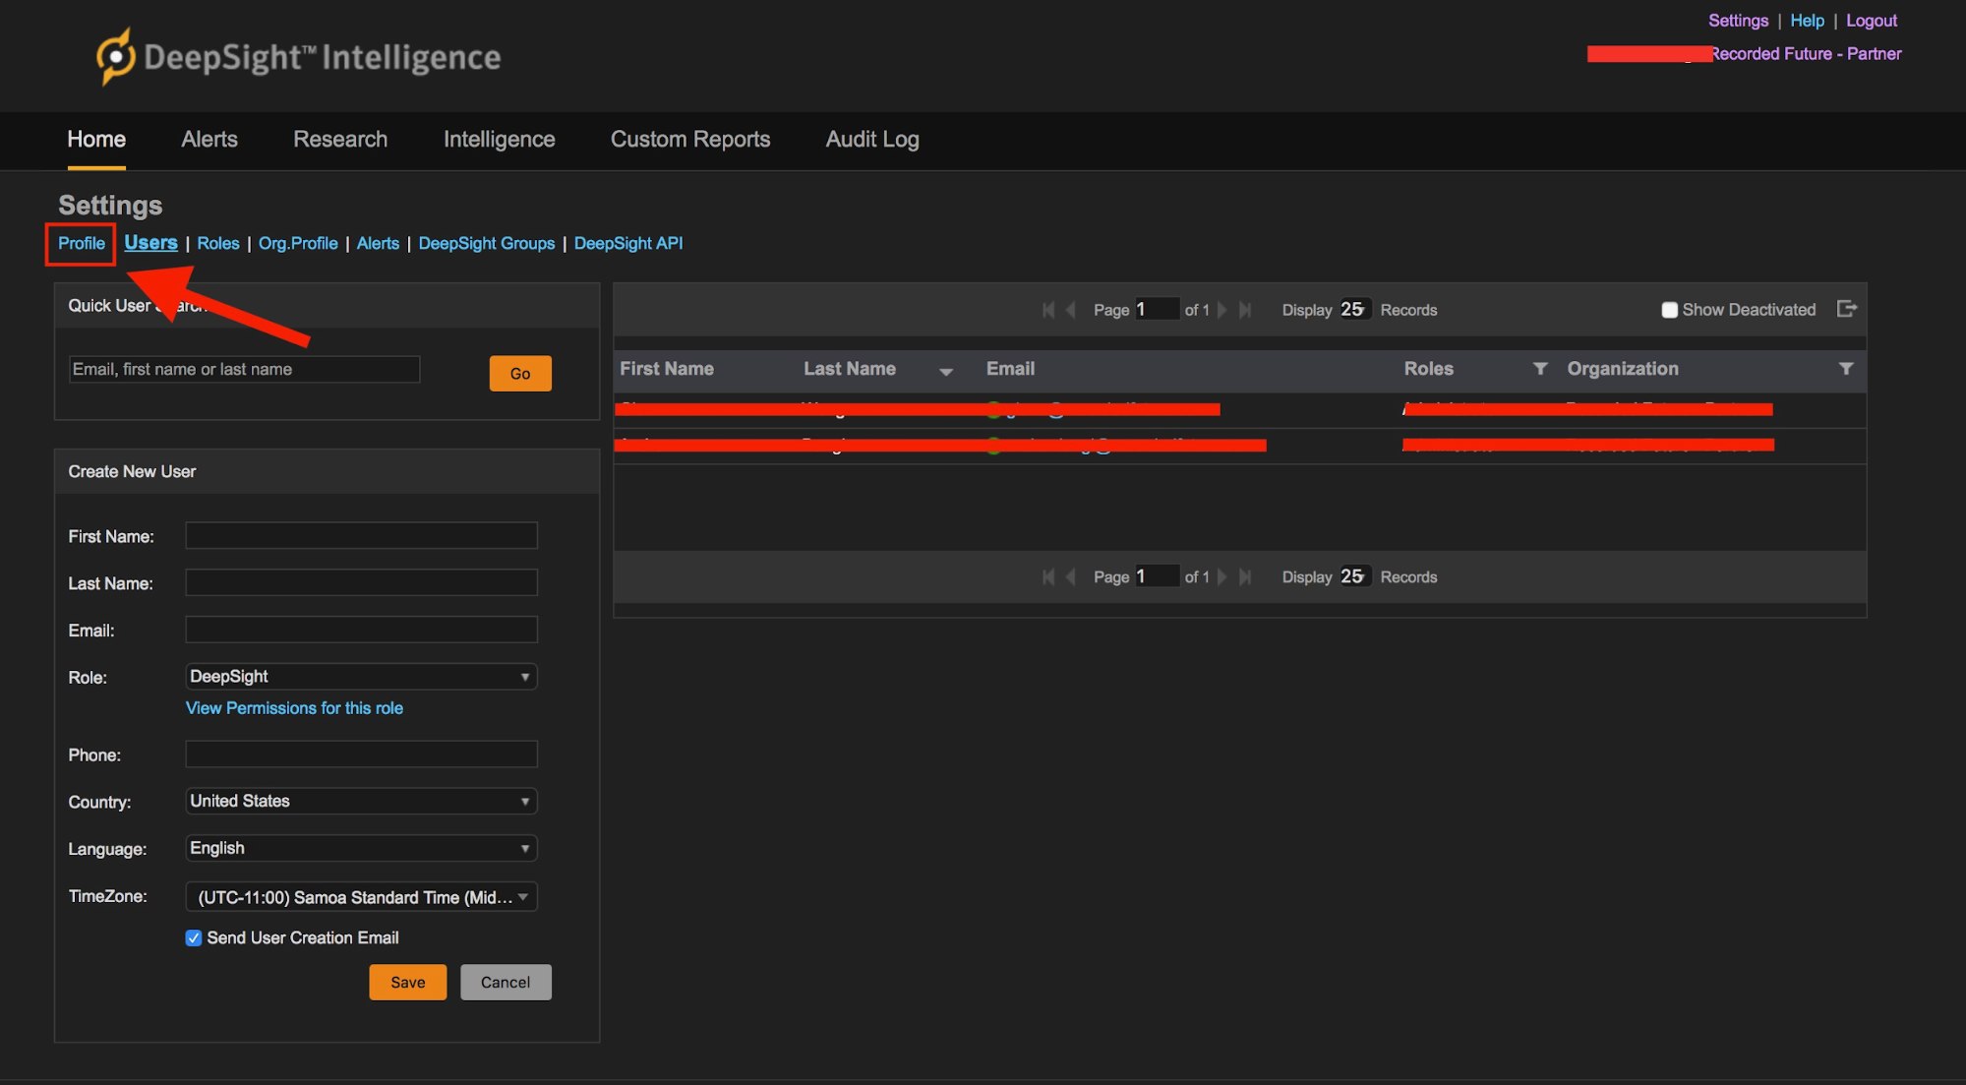The image size is (1966, 1085).
Task: Click the Cancel button
Action: point(506,982)
